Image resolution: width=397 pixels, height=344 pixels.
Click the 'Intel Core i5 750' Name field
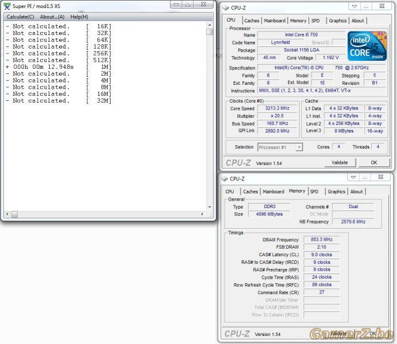pyautogui.click(x=301, y=35)
